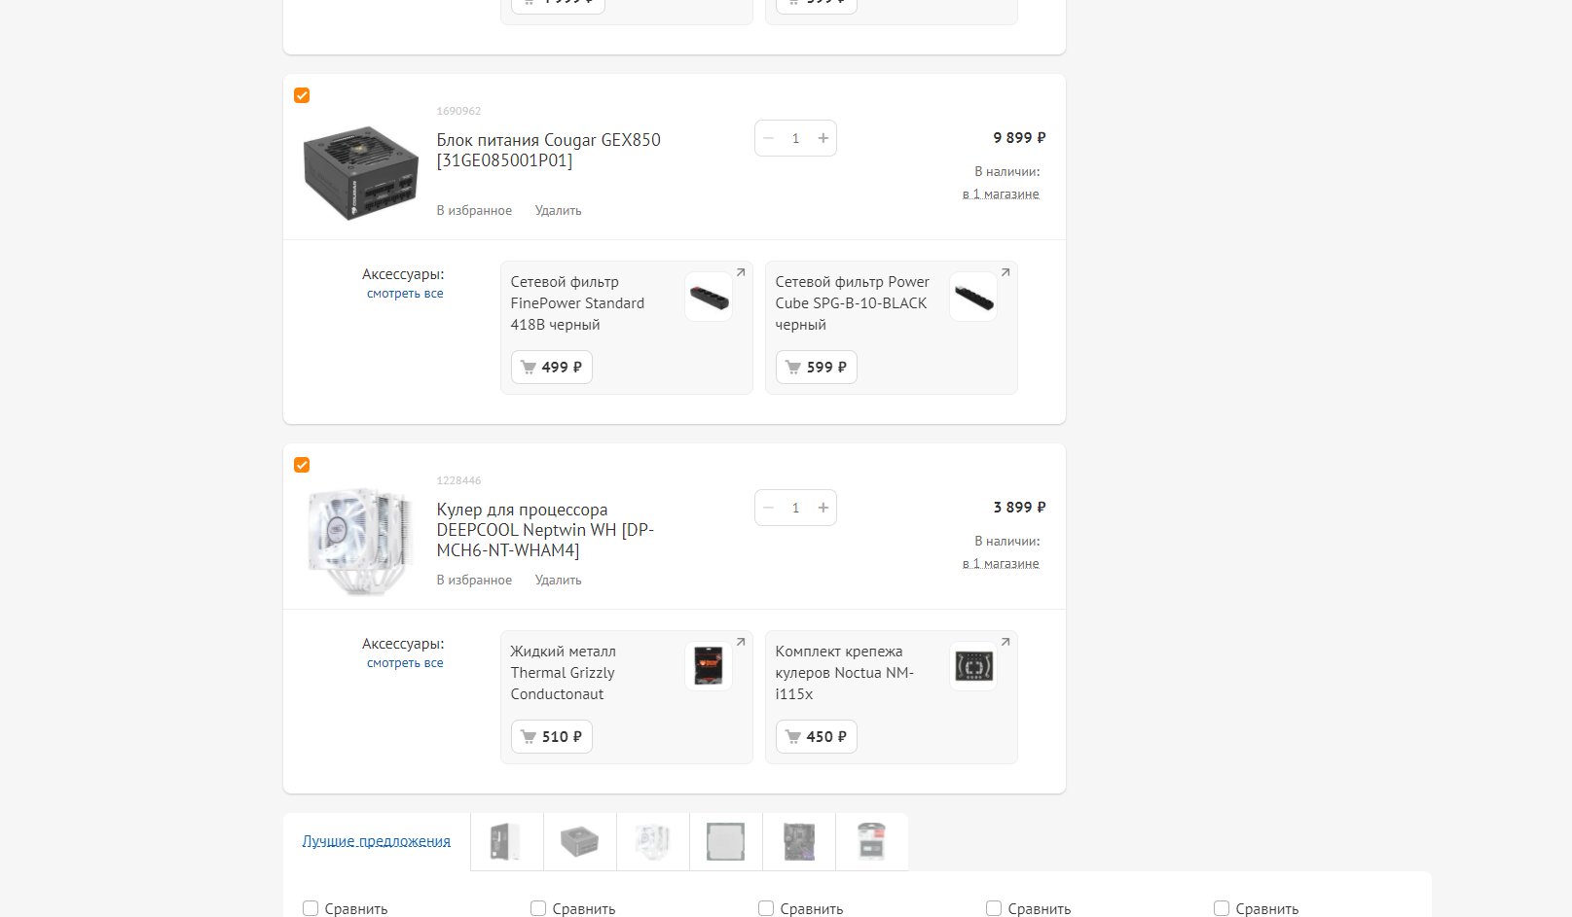Click Удалить for the Cougar GEX850 item
The image size is (1572, 917).
coord(558,211)
